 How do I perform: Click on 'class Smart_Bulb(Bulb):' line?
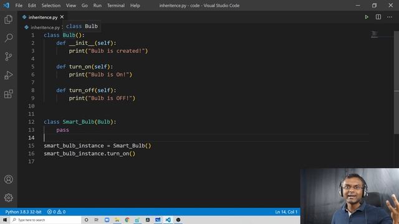click(80, 122)
